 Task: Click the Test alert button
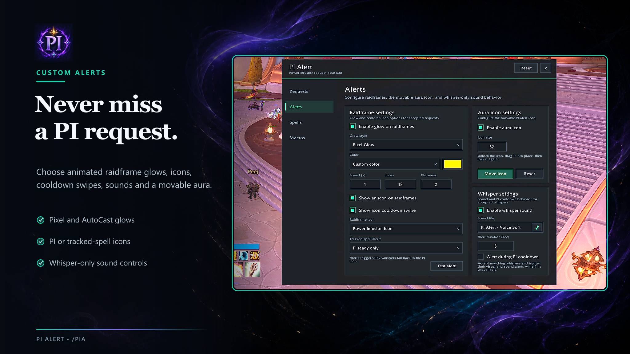click(x=446, y=266)
